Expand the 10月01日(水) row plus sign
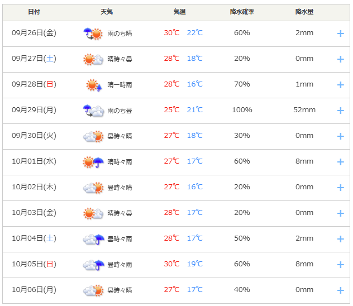Screen dimensions: 353x306 point(340,162)
